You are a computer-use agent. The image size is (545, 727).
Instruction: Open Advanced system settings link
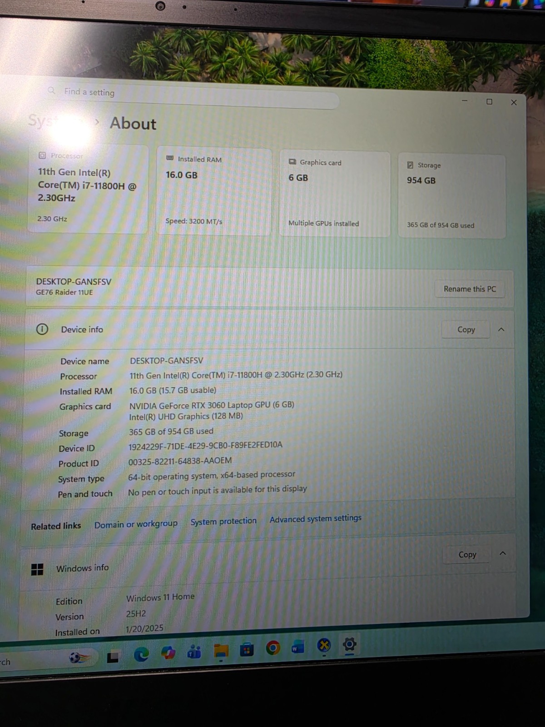(316, 518)
